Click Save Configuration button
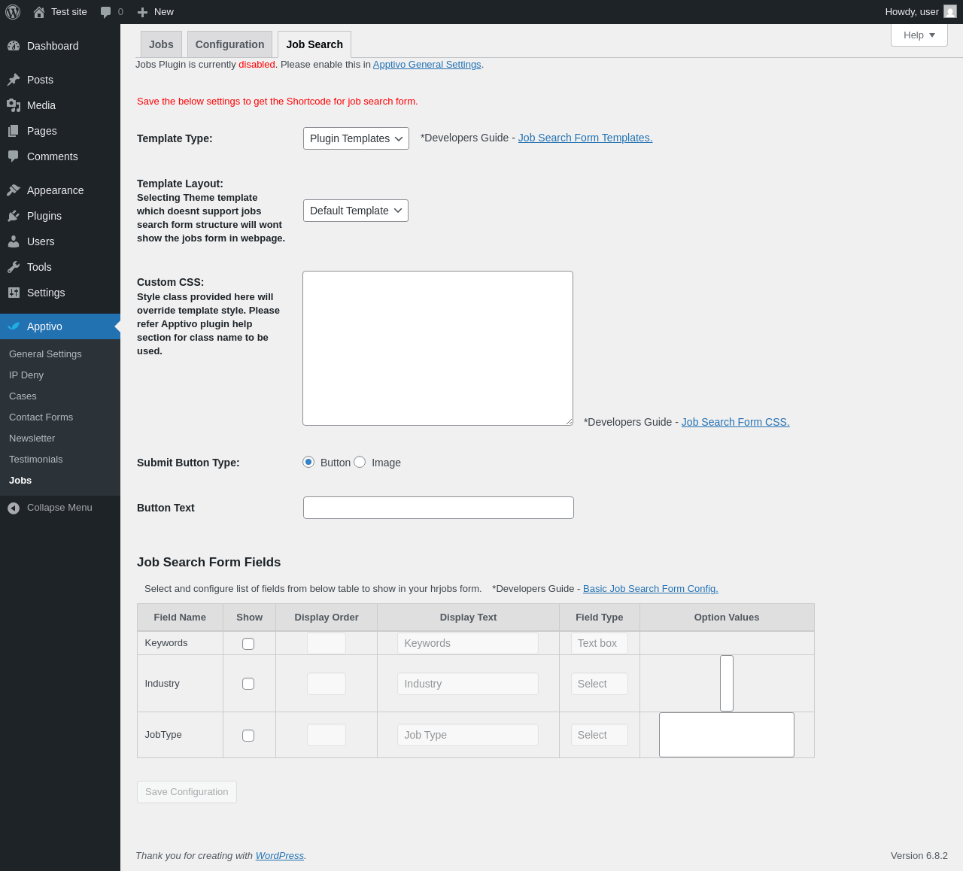Viewport: 963px width, 871px height. [187, 792]
